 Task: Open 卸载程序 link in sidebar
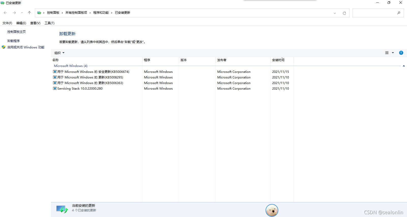tap(13, 41)
